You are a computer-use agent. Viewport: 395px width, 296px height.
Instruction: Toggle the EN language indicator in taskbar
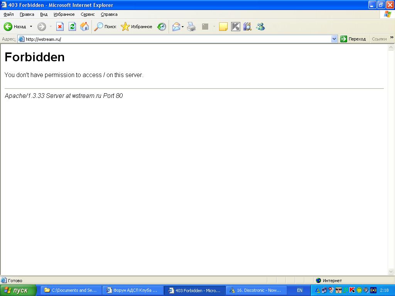click(x=300, y=290)
